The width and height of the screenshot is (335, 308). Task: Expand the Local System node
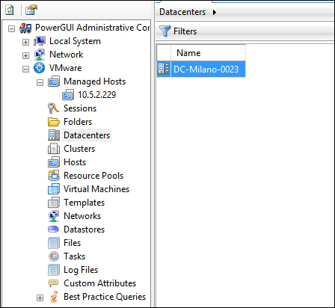25,42
